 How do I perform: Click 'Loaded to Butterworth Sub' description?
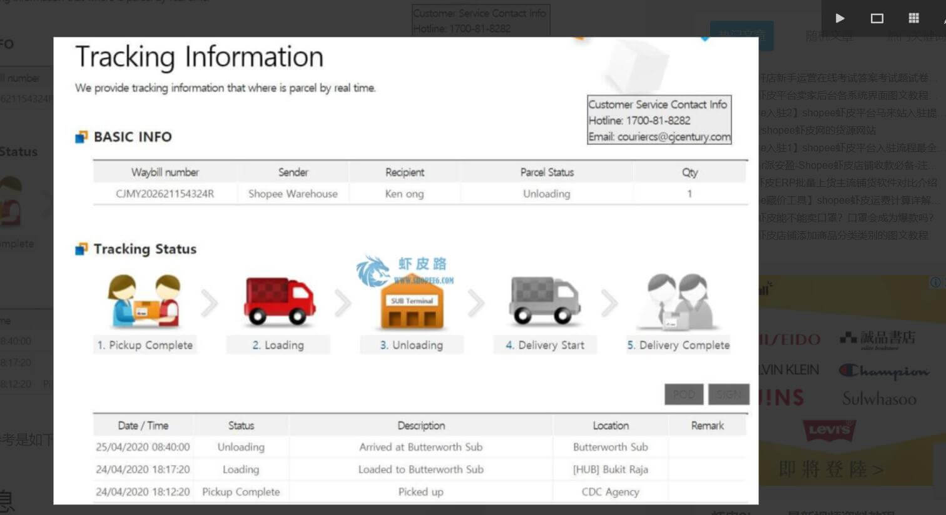point(421,469)
